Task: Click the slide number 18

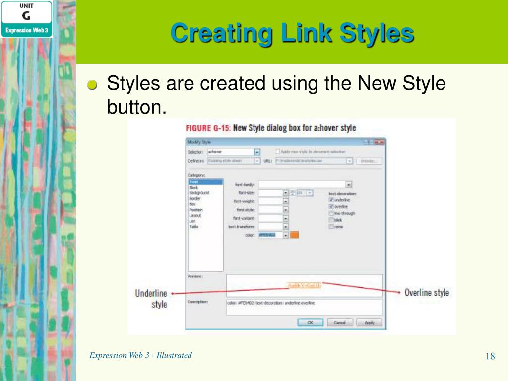Action: tap(490, 356)
